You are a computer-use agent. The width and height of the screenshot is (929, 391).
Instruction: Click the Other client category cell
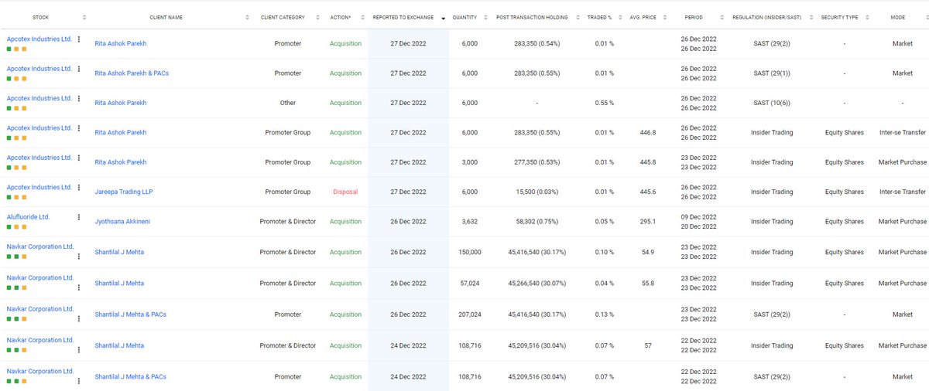point(288,103)
